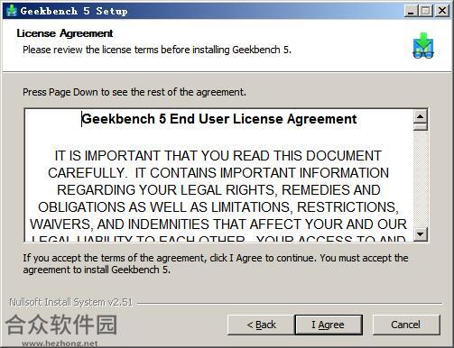
Task: Cancel the Geekbench 5 installation
Action: point(406,325)
